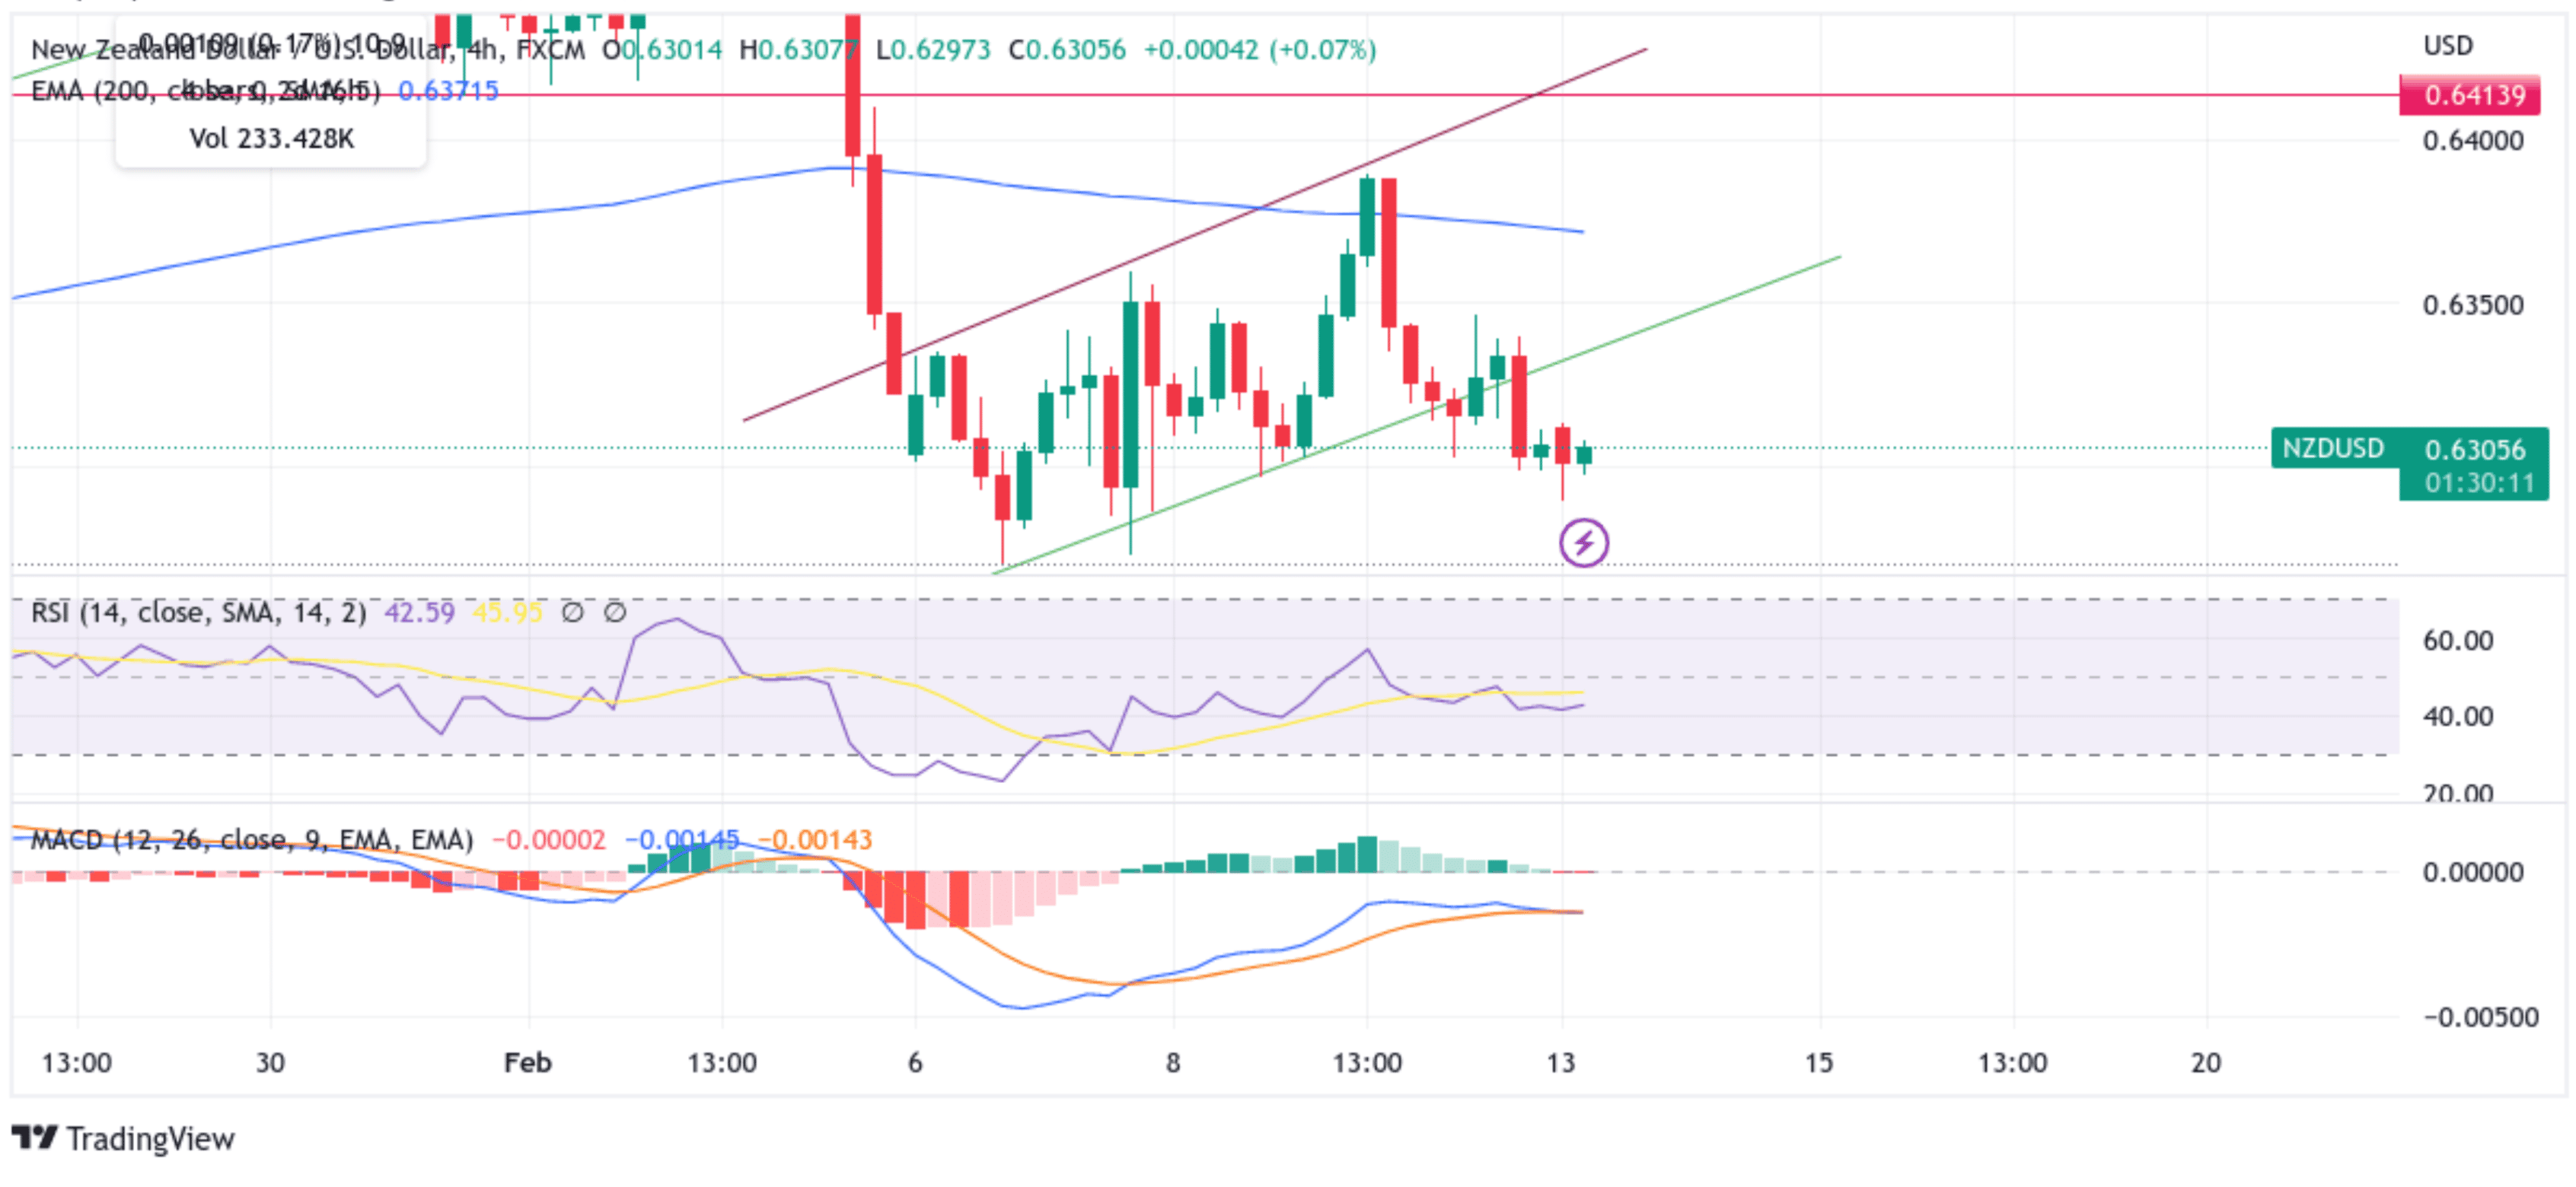
Task: Click the RSI SMA value 45.95
Action: click(507, 612)
